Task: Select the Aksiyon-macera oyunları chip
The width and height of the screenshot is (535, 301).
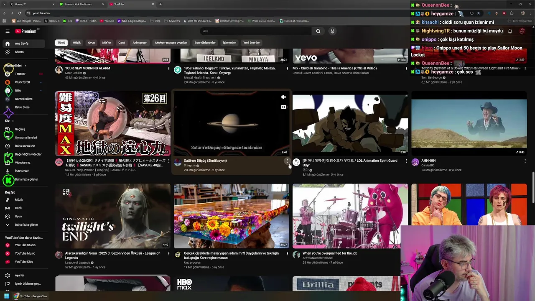Action: pos(171,43)
